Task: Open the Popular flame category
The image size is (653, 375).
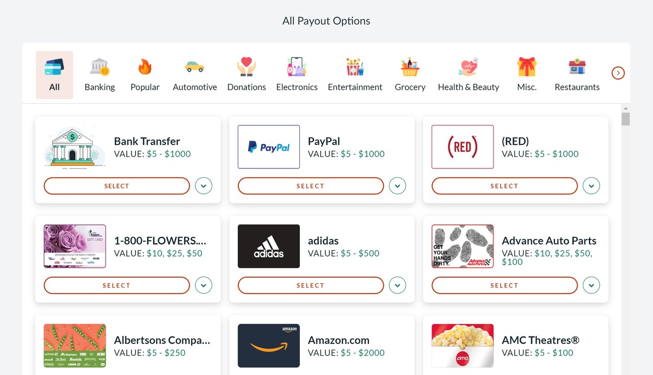Action: [145, 65]
